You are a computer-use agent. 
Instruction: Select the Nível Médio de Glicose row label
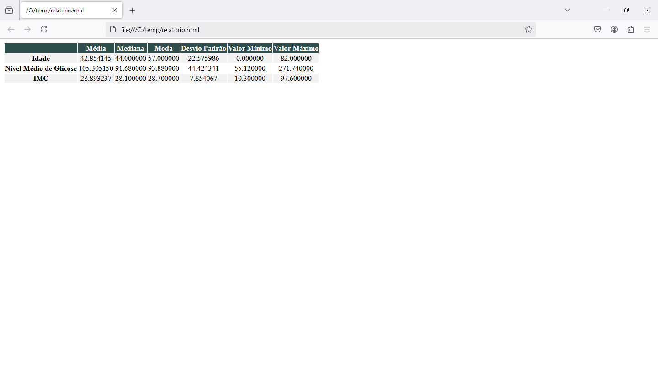click(41, 68)
